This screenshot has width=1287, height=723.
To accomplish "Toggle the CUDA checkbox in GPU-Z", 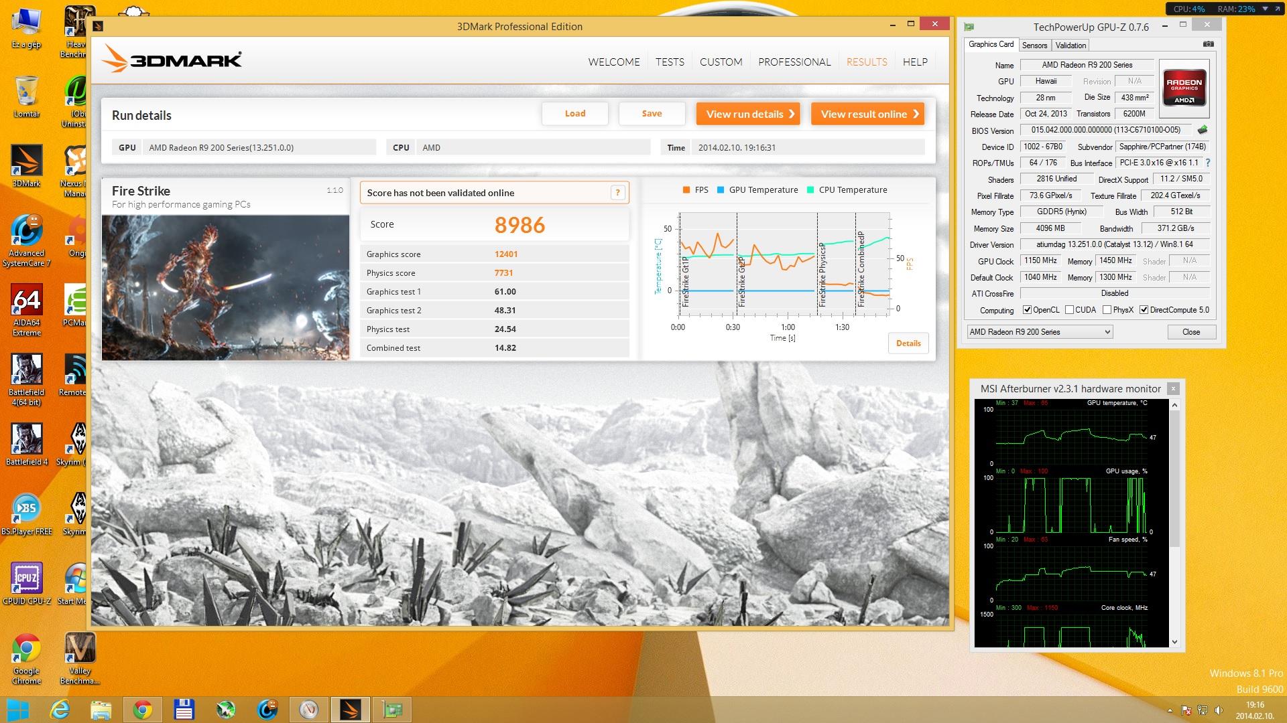I will (x=1069, y=310).
